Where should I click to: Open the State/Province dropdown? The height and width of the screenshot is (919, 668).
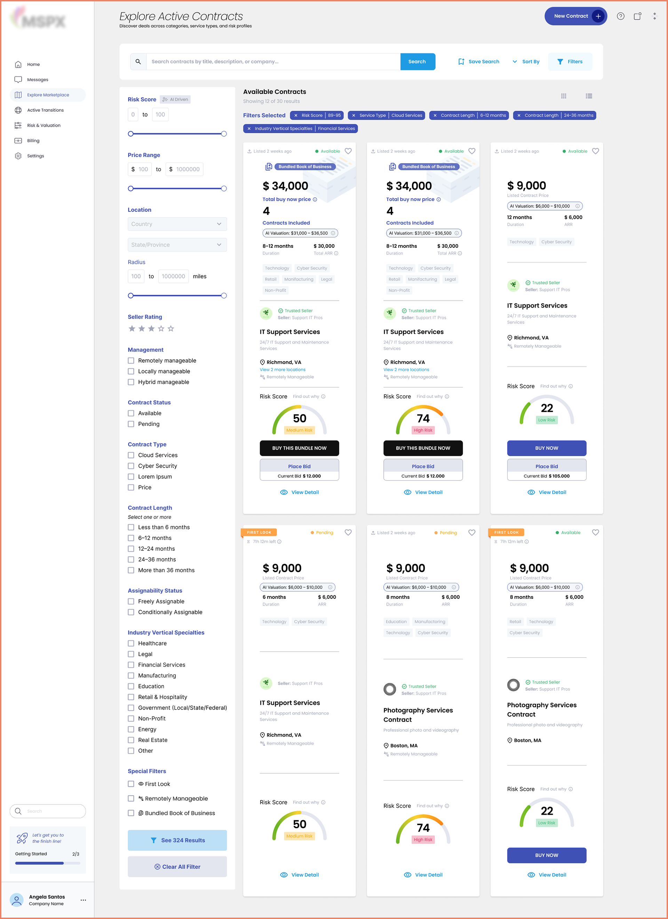click(x=177, y=245)
